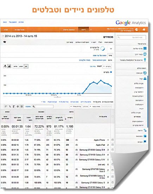
Task: Tick the select-all header checkbox
Action: [x=113, y=116]
